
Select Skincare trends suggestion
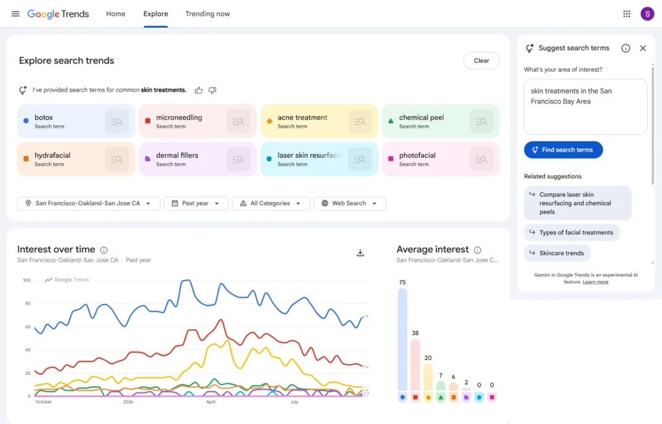[x=557, y=254]
